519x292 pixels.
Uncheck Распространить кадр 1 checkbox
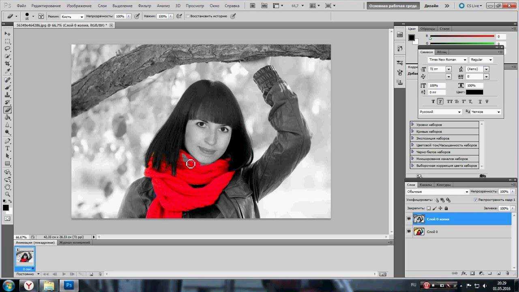[x=476, y=200]
